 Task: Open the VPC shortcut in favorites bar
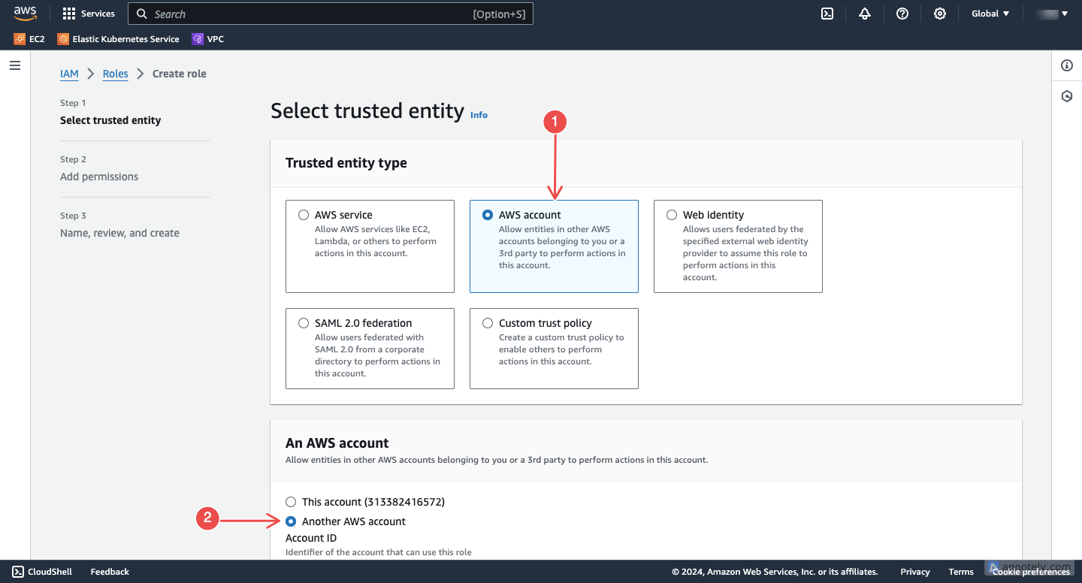point(207,39)
